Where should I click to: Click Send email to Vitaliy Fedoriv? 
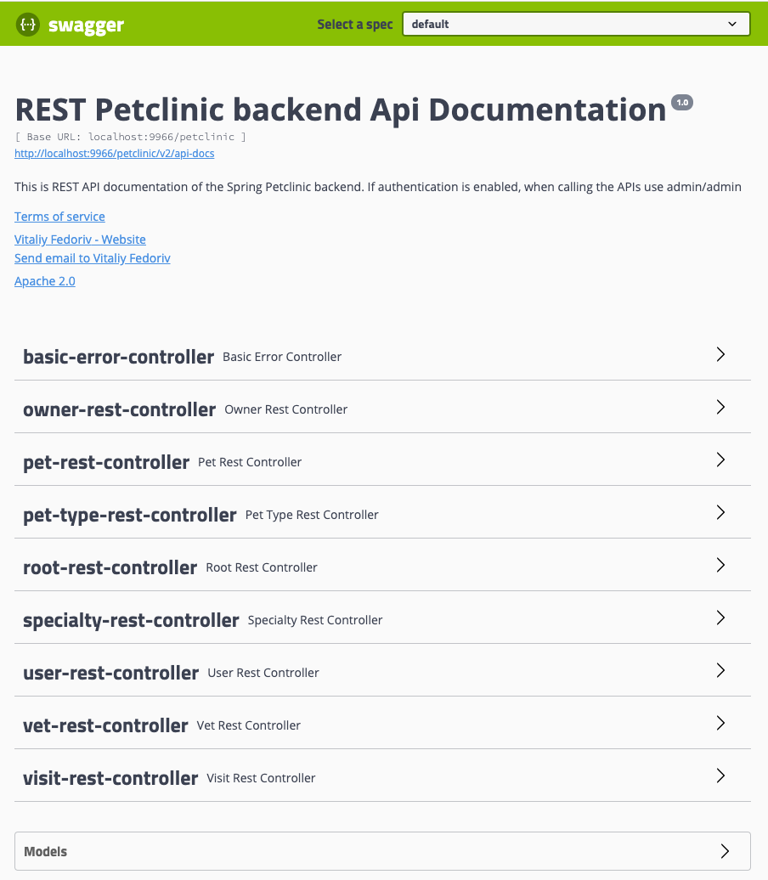pos(93,258)
